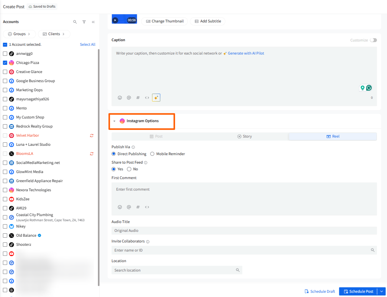387x297 pixels.
Task: Click the accounts list vertical scrollbar
Action: pos(99,168)
